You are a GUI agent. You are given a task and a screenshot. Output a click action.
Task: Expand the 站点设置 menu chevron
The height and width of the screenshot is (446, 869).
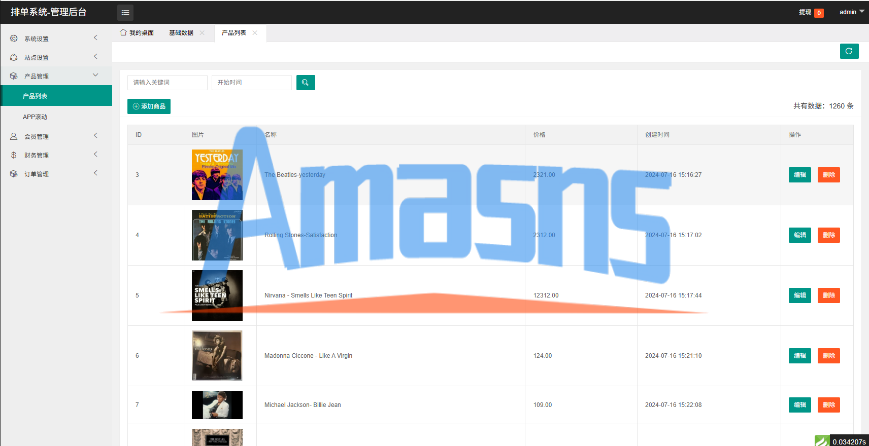[x=95, y=57]
